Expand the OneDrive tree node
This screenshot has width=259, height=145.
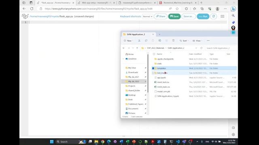pos(123,59)
